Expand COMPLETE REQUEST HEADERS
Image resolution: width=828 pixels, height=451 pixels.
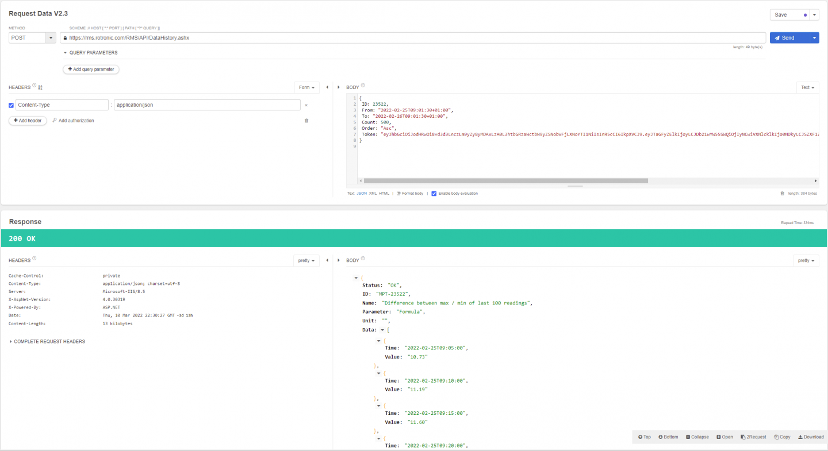[x=47, y=342]
